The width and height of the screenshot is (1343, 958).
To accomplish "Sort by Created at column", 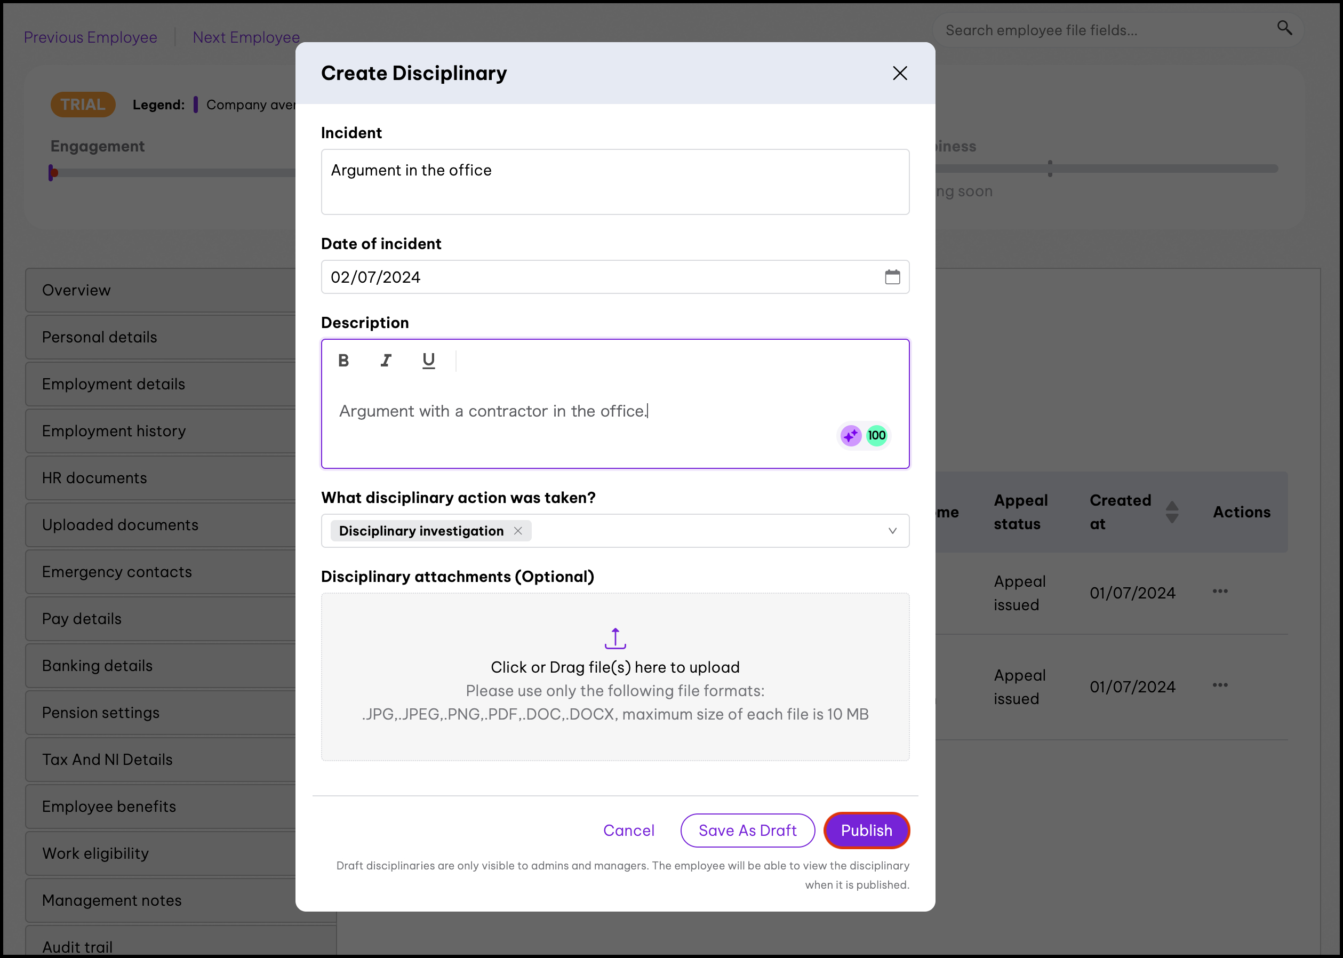I will (x=1171, y=512).
